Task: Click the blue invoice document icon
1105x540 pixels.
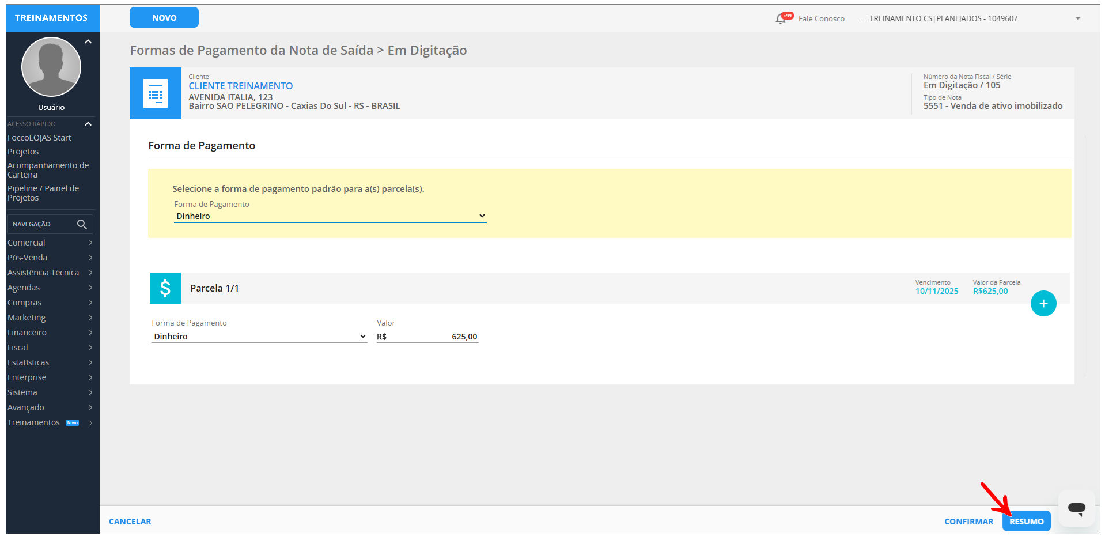Action: (156, 93)
